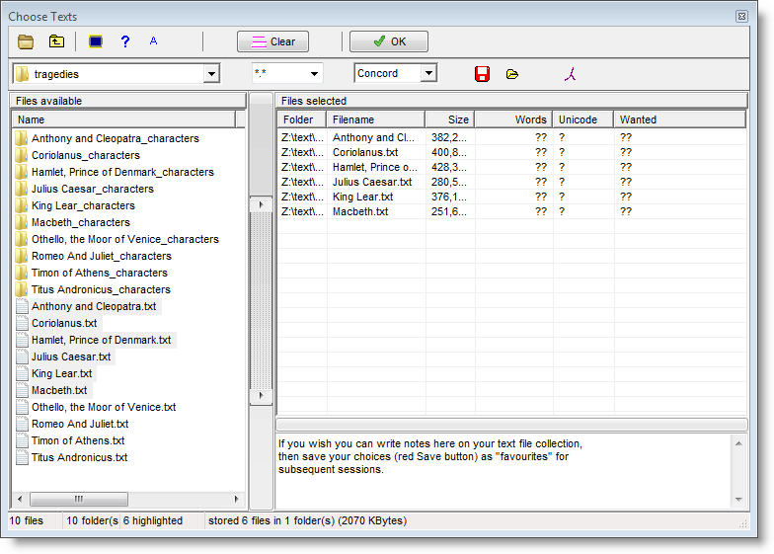Click the yellow load favourites folder icon
The image size is (774, 554).
tap(511, 74)
